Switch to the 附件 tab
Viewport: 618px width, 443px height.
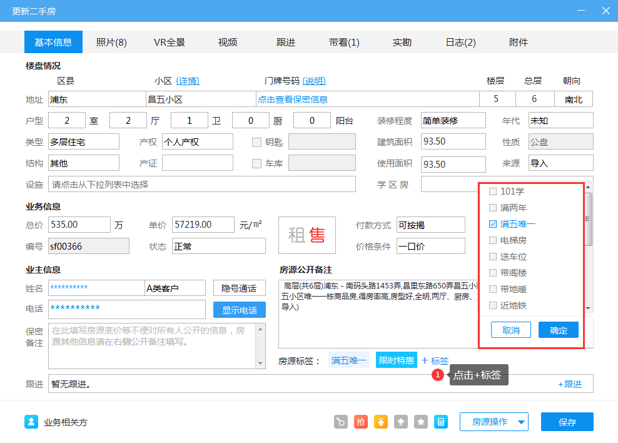pyautogui.click(x=519, y=42)
